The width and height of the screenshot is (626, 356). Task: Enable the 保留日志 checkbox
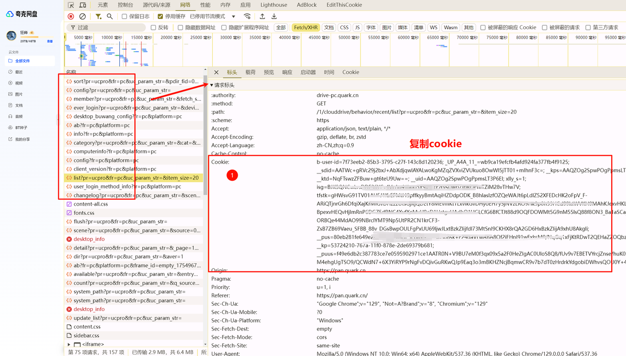click(x=125, y=17)
